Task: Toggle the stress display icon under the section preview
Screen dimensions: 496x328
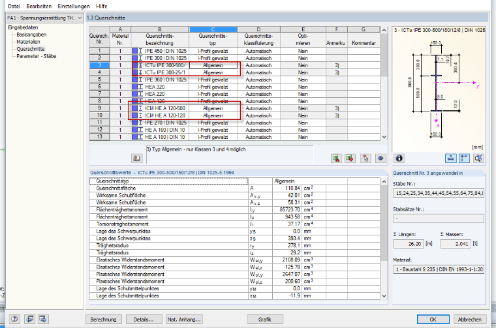Action: click(x=451, y=158)
